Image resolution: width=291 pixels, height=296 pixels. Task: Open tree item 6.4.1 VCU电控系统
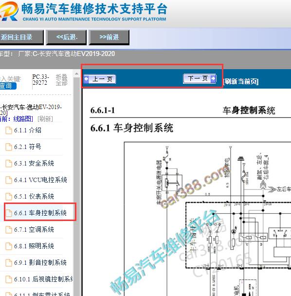click(40, 180)
